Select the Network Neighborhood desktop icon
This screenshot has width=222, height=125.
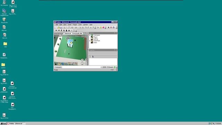coord(4,12)
